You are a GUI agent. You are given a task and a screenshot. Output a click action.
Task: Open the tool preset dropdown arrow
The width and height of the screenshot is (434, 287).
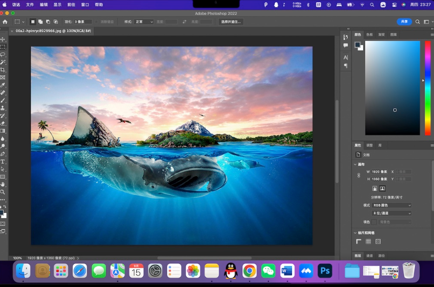(x=23, y=22)
